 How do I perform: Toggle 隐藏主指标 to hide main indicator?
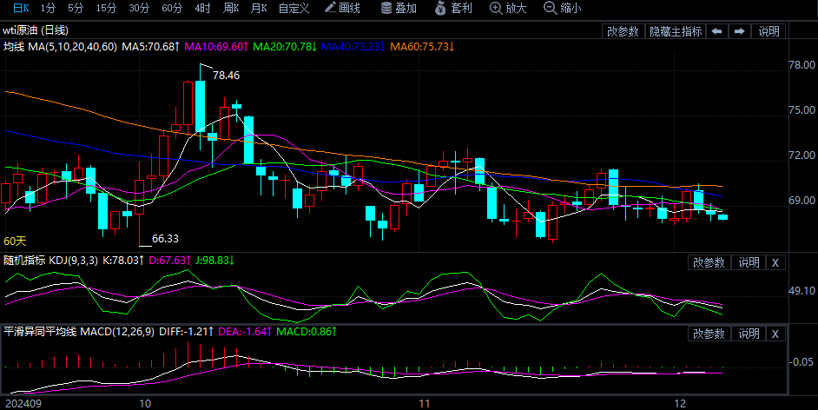click(x=676, y=31)
